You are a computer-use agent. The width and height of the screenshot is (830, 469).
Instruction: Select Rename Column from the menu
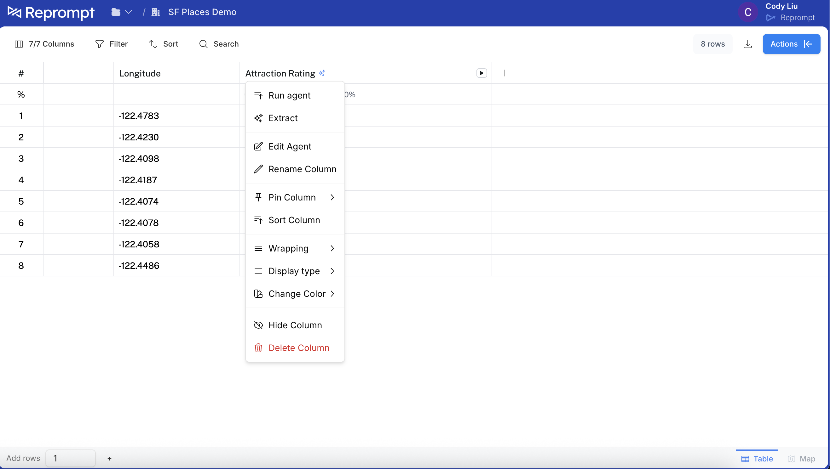point(303,169)
